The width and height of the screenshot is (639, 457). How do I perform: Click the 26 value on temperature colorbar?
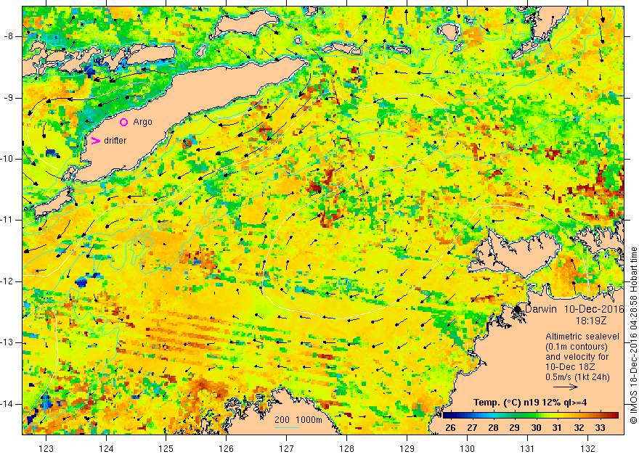click(x=450, y=427)
